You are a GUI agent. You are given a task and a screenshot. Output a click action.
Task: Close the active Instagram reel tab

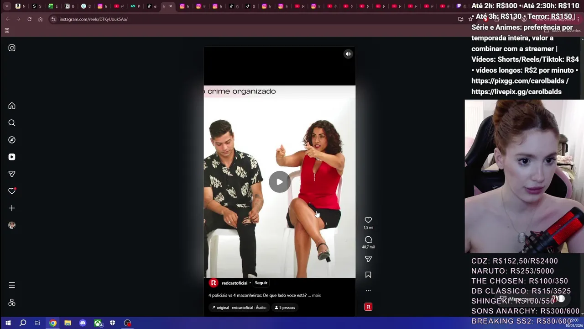(171, 6)
